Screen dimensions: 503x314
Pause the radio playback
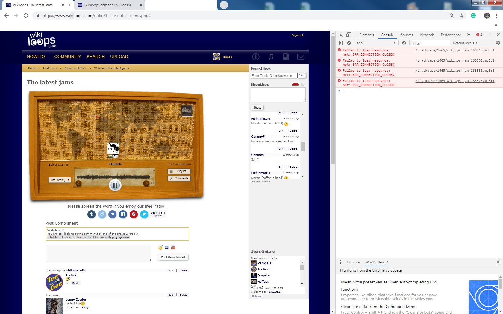tap(115, 185)
